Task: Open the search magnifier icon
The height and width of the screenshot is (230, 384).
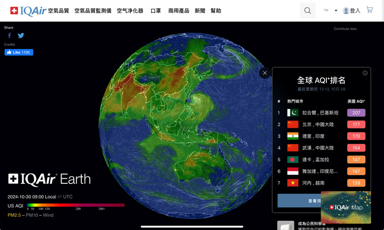Action: tap(308, 10)
